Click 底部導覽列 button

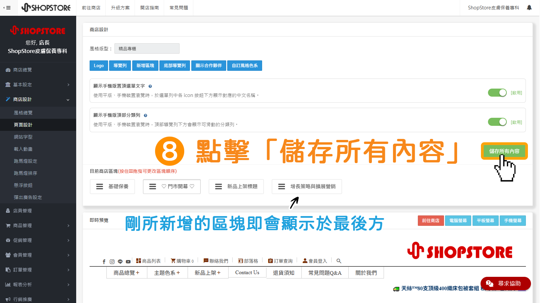click(x=175, y=65)
